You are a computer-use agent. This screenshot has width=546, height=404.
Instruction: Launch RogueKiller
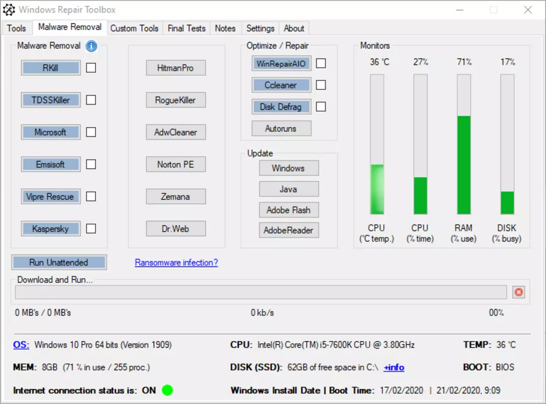[176, 100]
